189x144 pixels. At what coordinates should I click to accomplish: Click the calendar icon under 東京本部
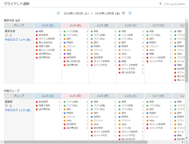coord(6,35)
